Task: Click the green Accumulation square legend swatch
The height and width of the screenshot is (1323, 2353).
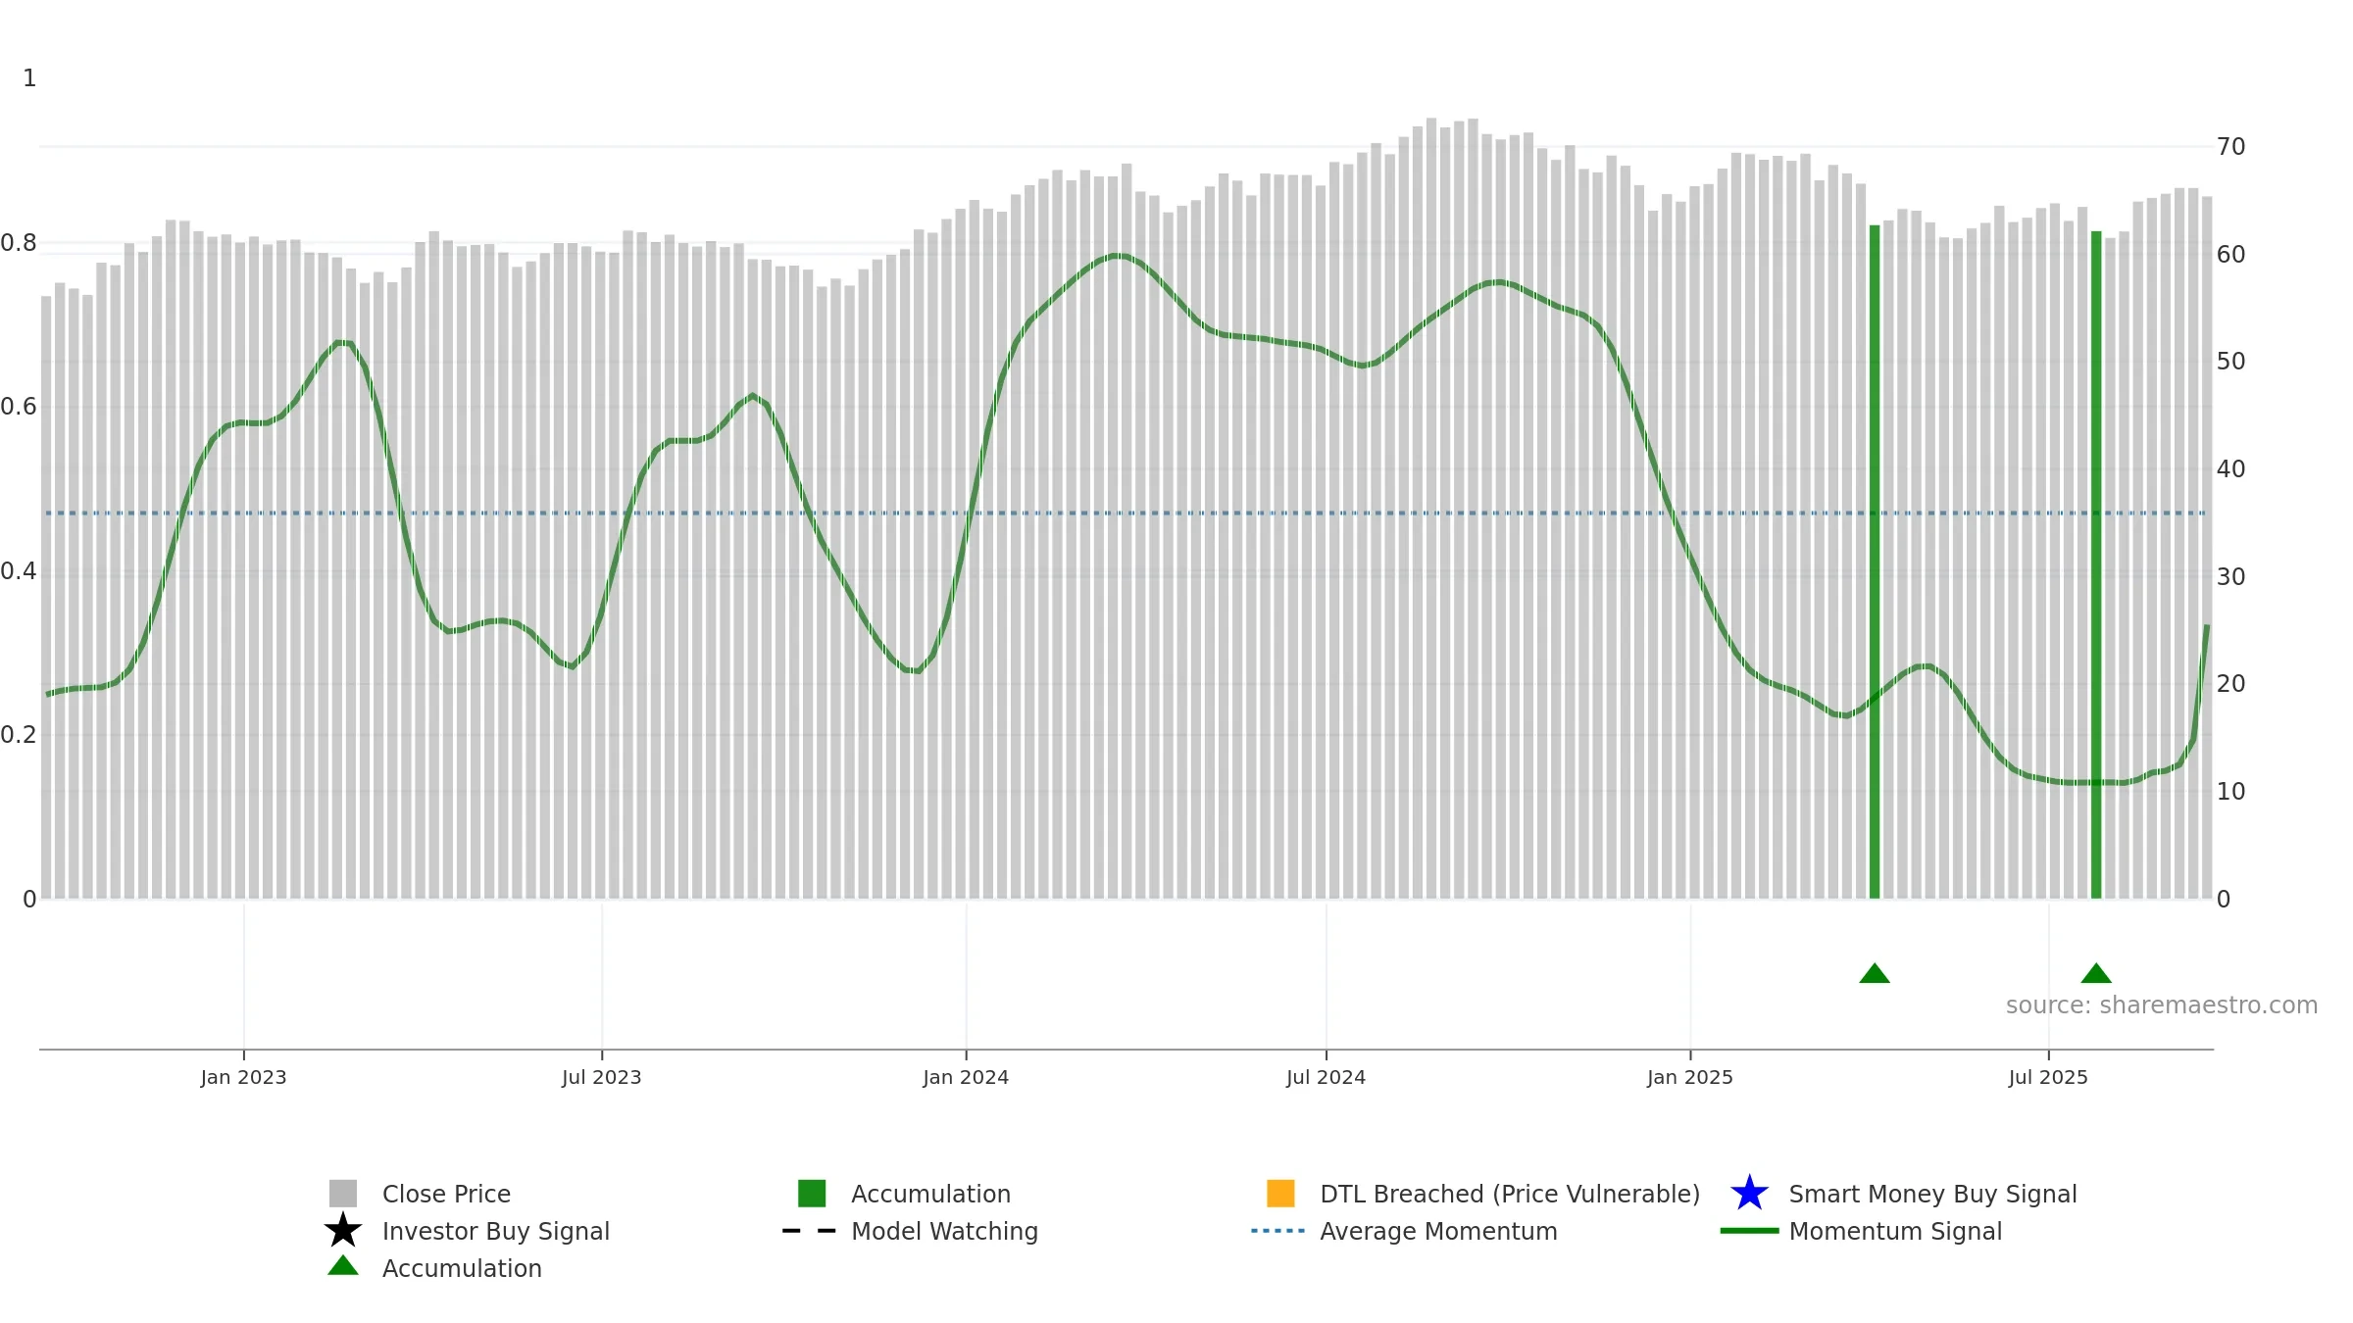Action: pos(812,1194)
